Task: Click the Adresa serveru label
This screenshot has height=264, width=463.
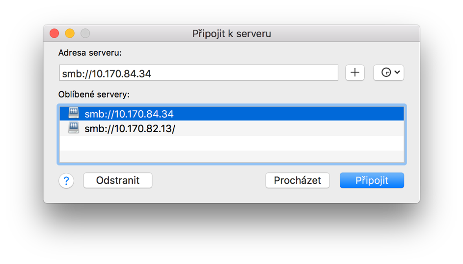Action: point(90,53)
